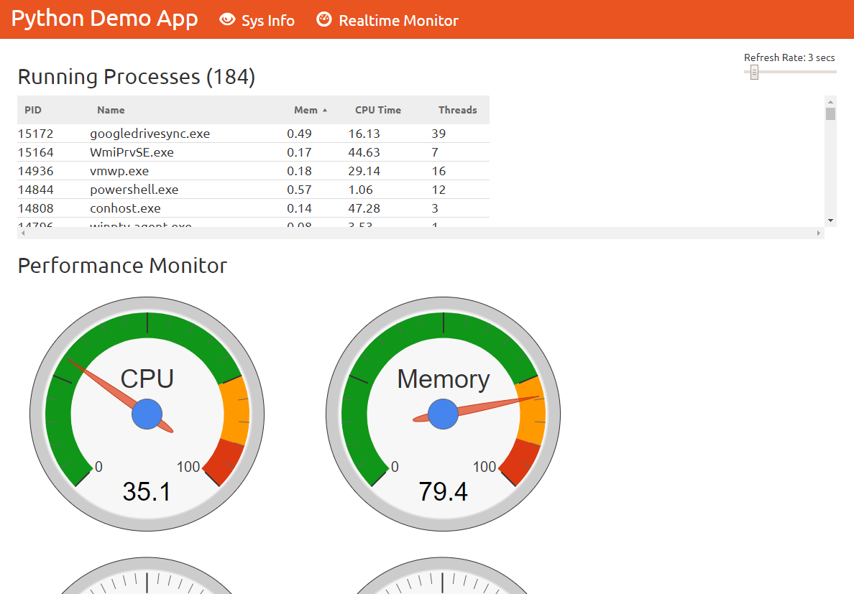Select the vmwp.exe process name
854x594 pixels.
tap(119, 171)
